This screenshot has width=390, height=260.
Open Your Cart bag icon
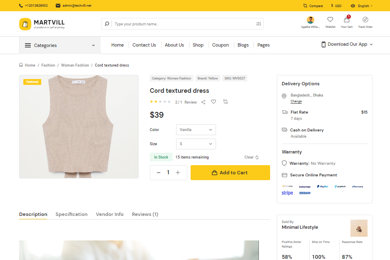tap(346, 20)
